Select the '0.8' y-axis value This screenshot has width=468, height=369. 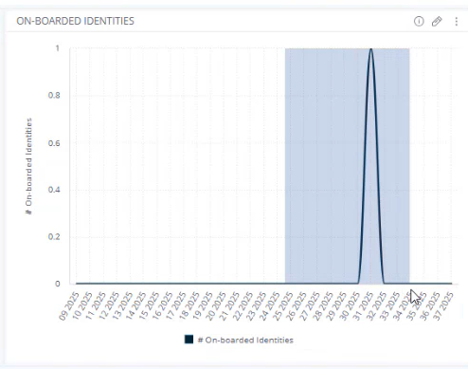[54, 95]
